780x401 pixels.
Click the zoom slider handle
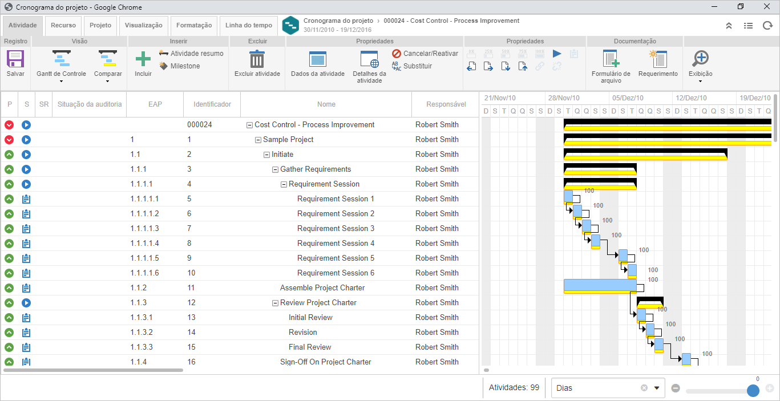[x=753, y=390]
